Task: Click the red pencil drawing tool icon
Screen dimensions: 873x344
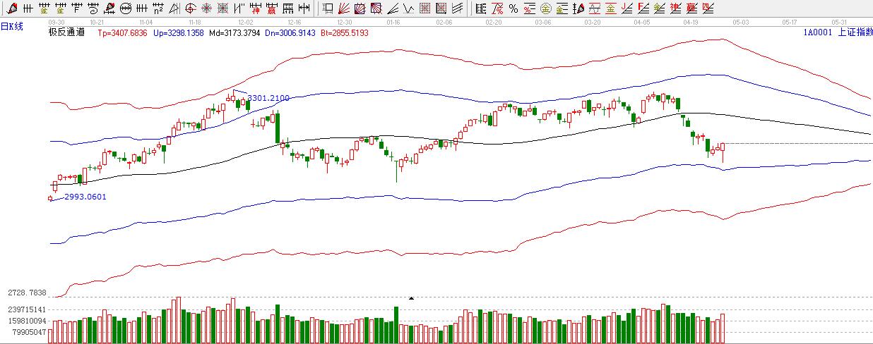Action: coord(11,8)
